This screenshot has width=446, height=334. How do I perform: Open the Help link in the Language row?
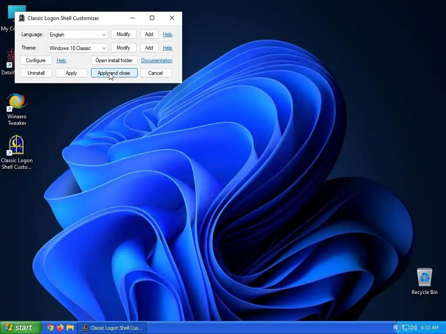click(x=168, y=34)
